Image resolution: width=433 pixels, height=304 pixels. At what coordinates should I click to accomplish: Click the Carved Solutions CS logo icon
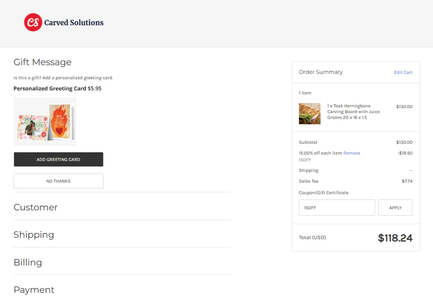click(33, 22)
